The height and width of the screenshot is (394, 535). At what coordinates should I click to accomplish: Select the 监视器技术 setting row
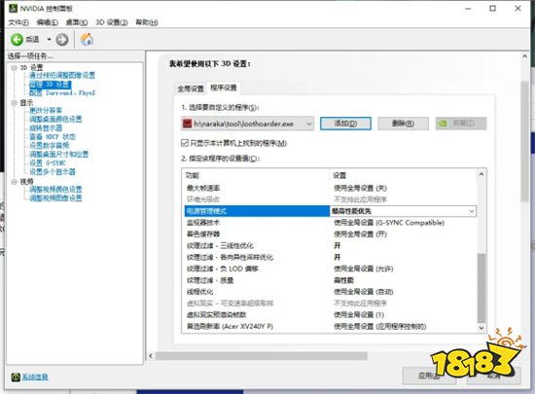[331, 223]
